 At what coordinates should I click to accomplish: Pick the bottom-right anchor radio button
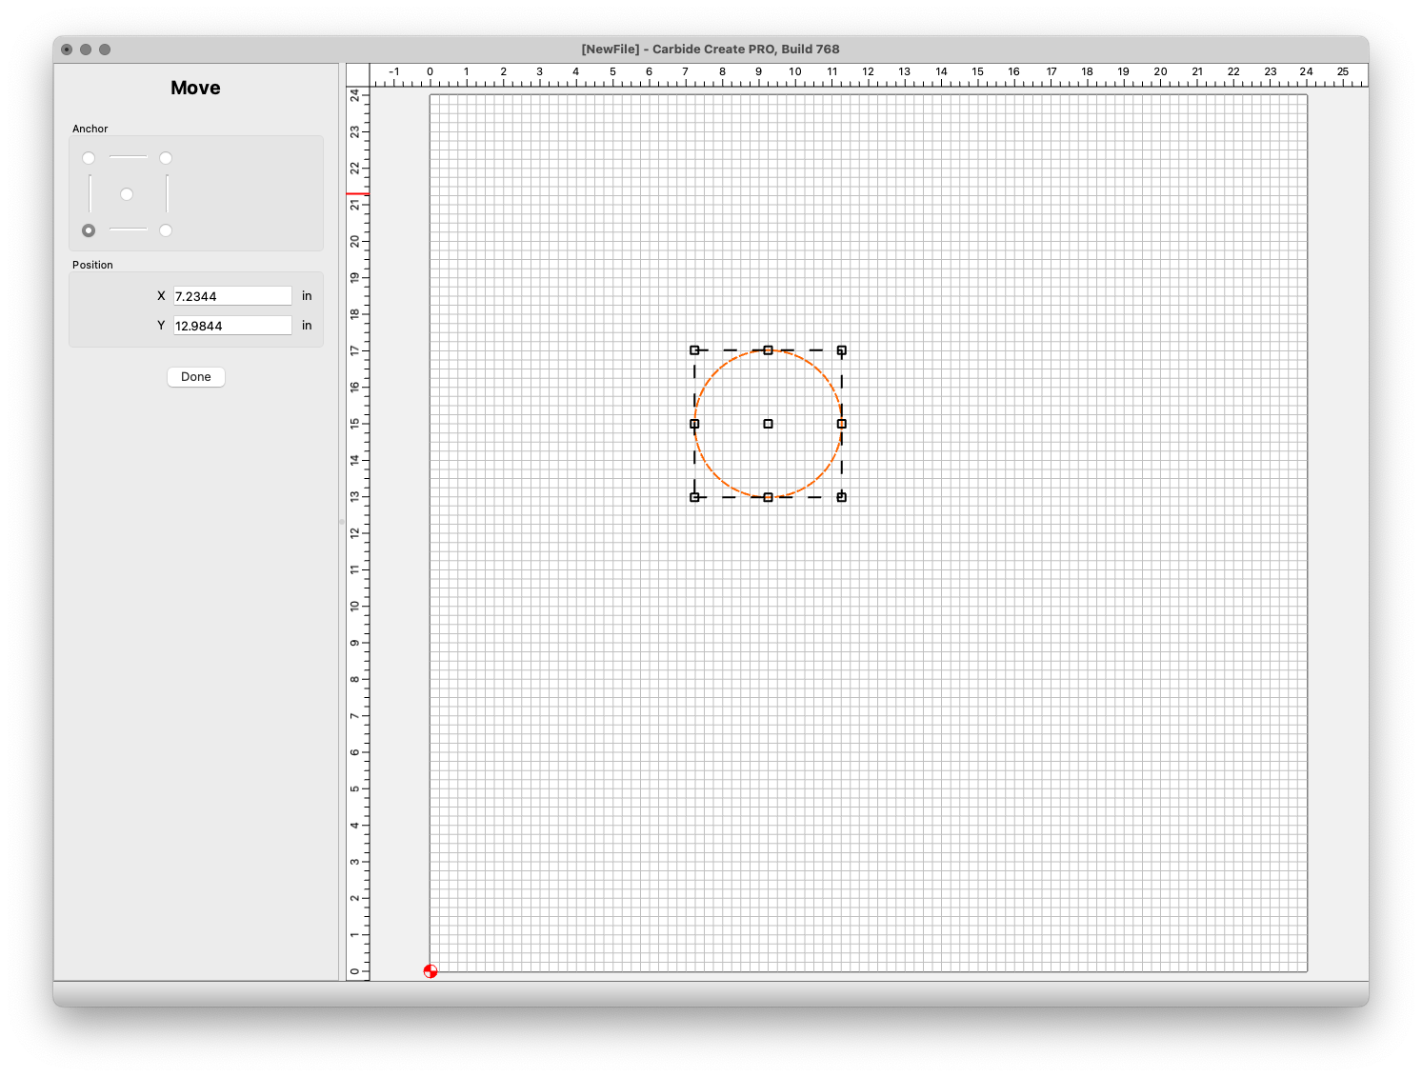coord(166,230)
